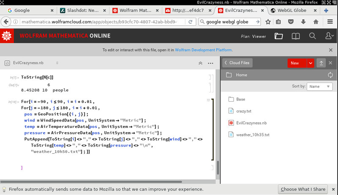
Task: Dismiss the edit-or-interact notification banner
Action: point(331,50)
